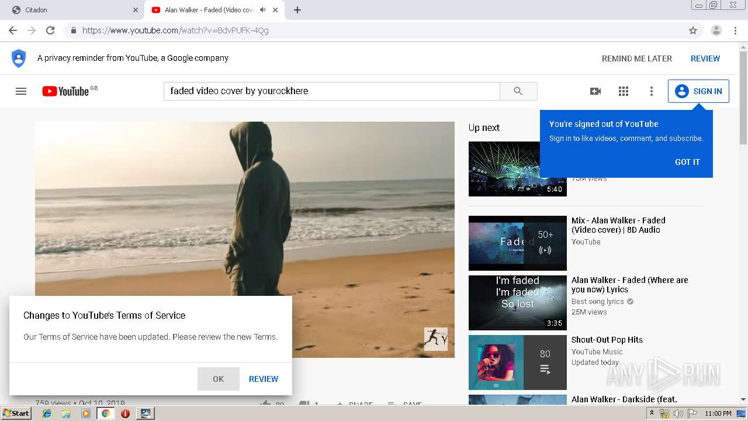Reload the page with the refresh icon
The height and width of the screenshot is (421, 748).
coord(50,30)
